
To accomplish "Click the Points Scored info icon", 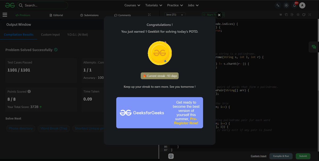I will [x=29, y=92].
